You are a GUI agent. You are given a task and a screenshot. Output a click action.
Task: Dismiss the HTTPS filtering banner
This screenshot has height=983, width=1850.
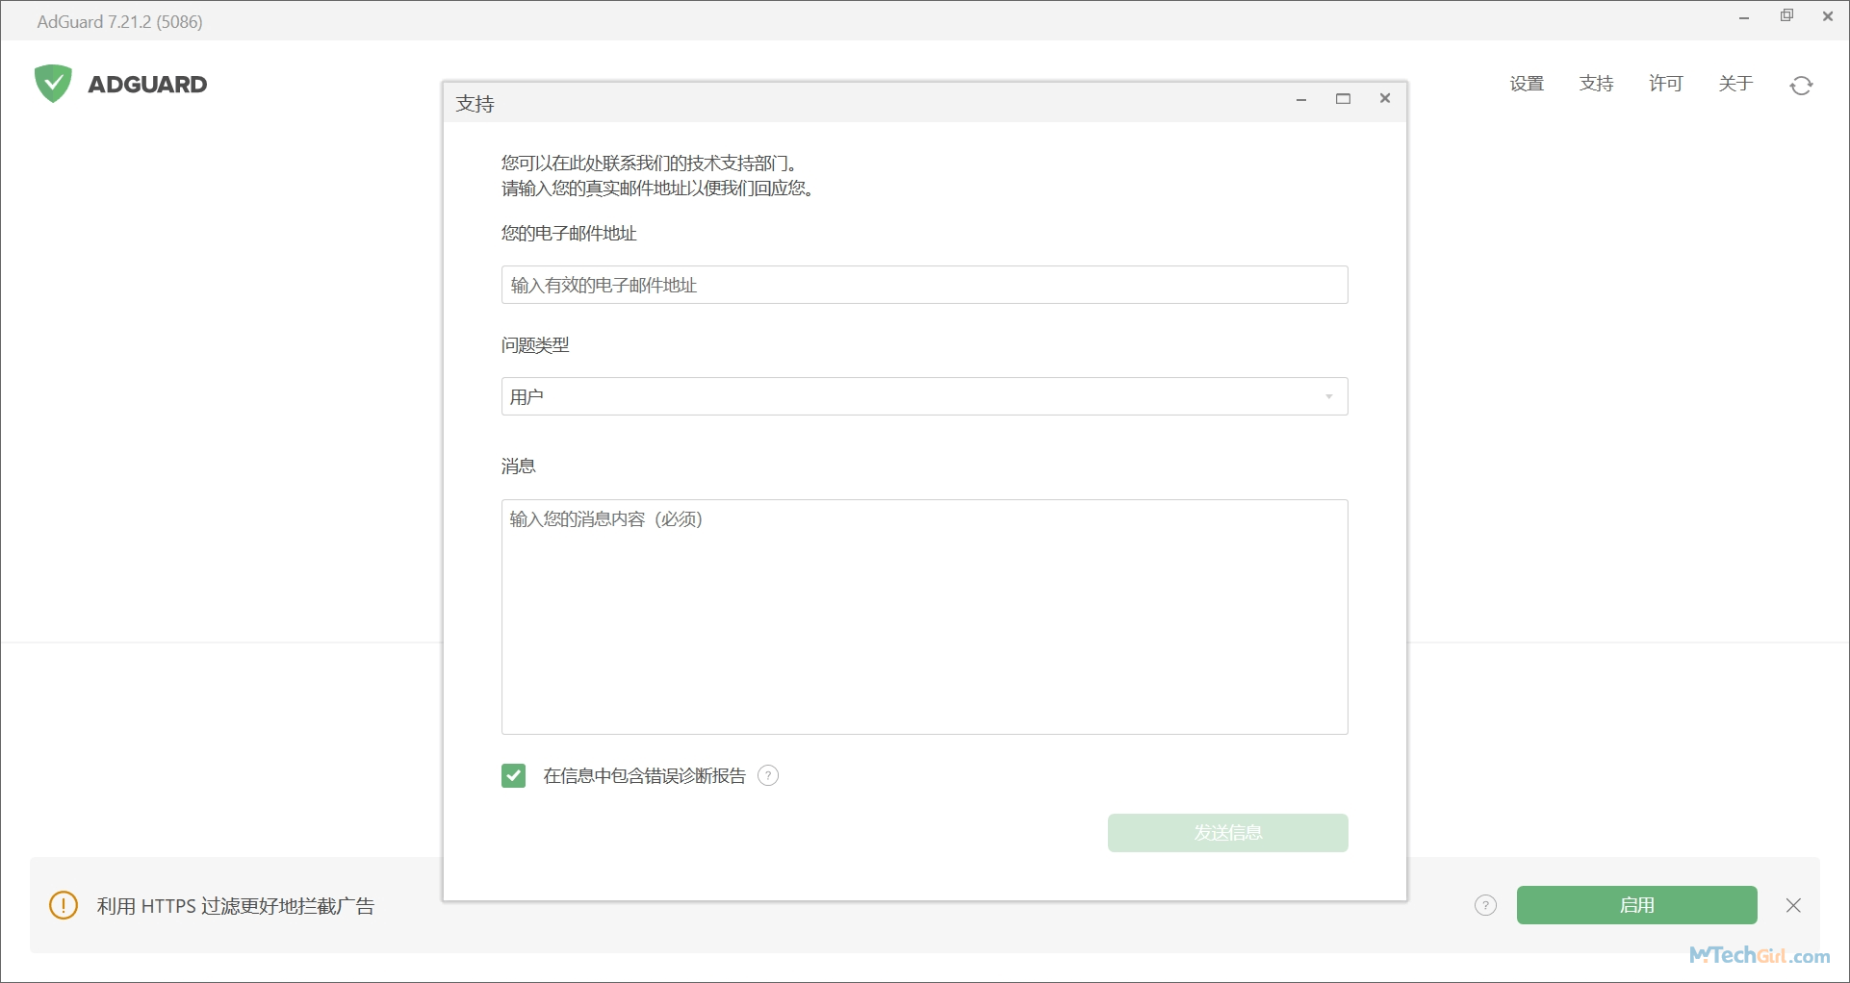pyautogui.click(x=1793, y=905)
